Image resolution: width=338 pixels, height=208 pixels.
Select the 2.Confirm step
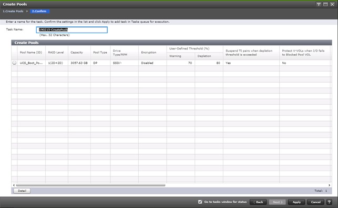click(x=39, y=11)
